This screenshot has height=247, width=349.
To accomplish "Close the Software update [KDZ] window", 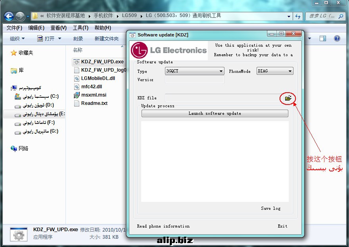I will pos(293,34).
